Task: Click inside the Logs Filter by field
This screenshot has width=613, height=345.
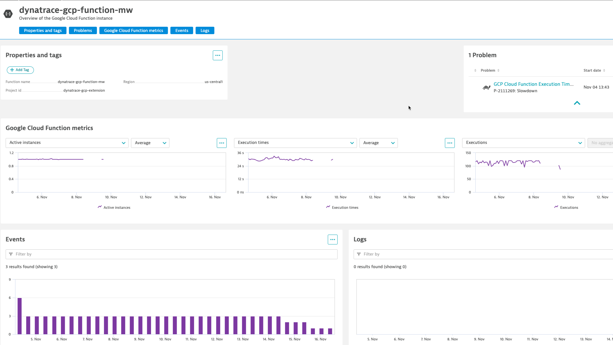Action: (483, 254)
